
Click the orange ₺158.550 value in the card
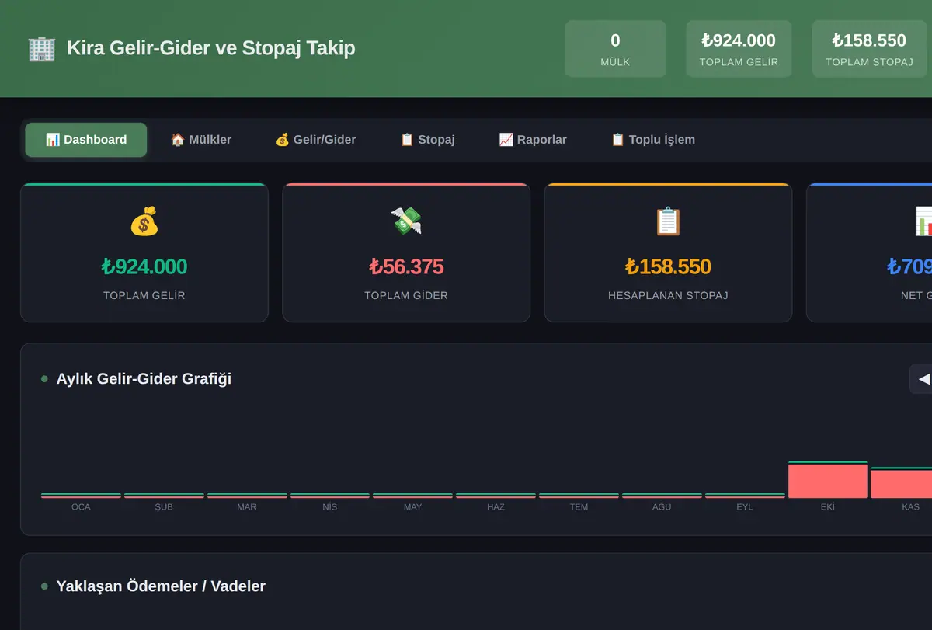668,266
